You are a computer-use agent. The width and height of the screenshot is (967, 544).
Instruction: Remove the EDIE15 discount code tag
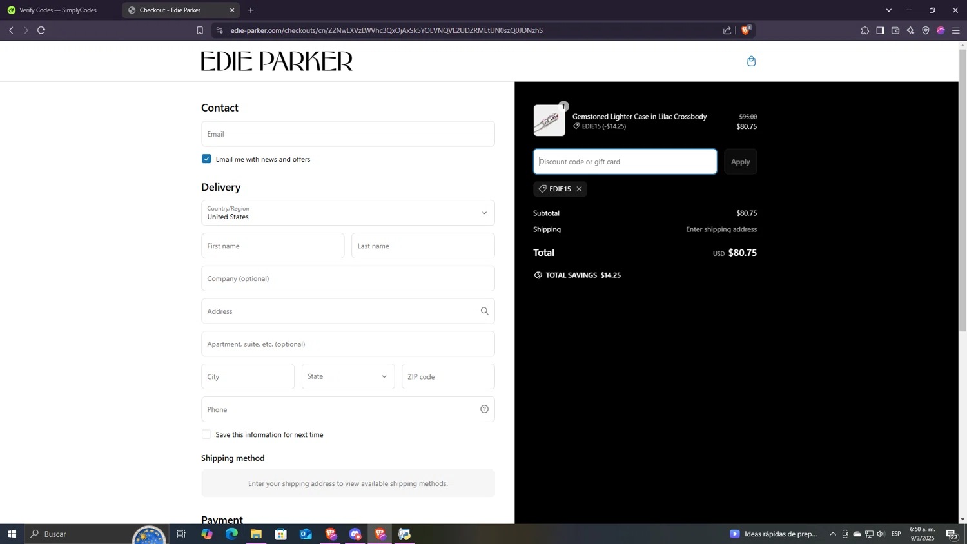coord(579,189)
